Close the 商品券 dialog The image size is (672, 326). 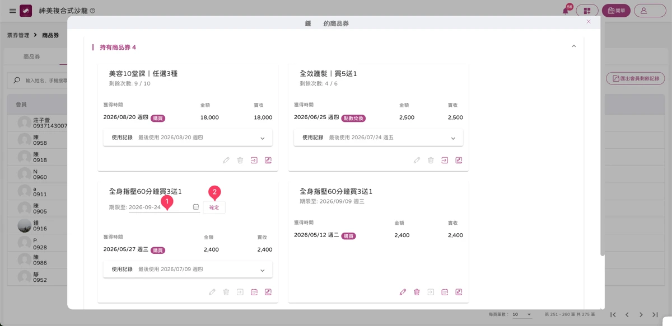589,22
